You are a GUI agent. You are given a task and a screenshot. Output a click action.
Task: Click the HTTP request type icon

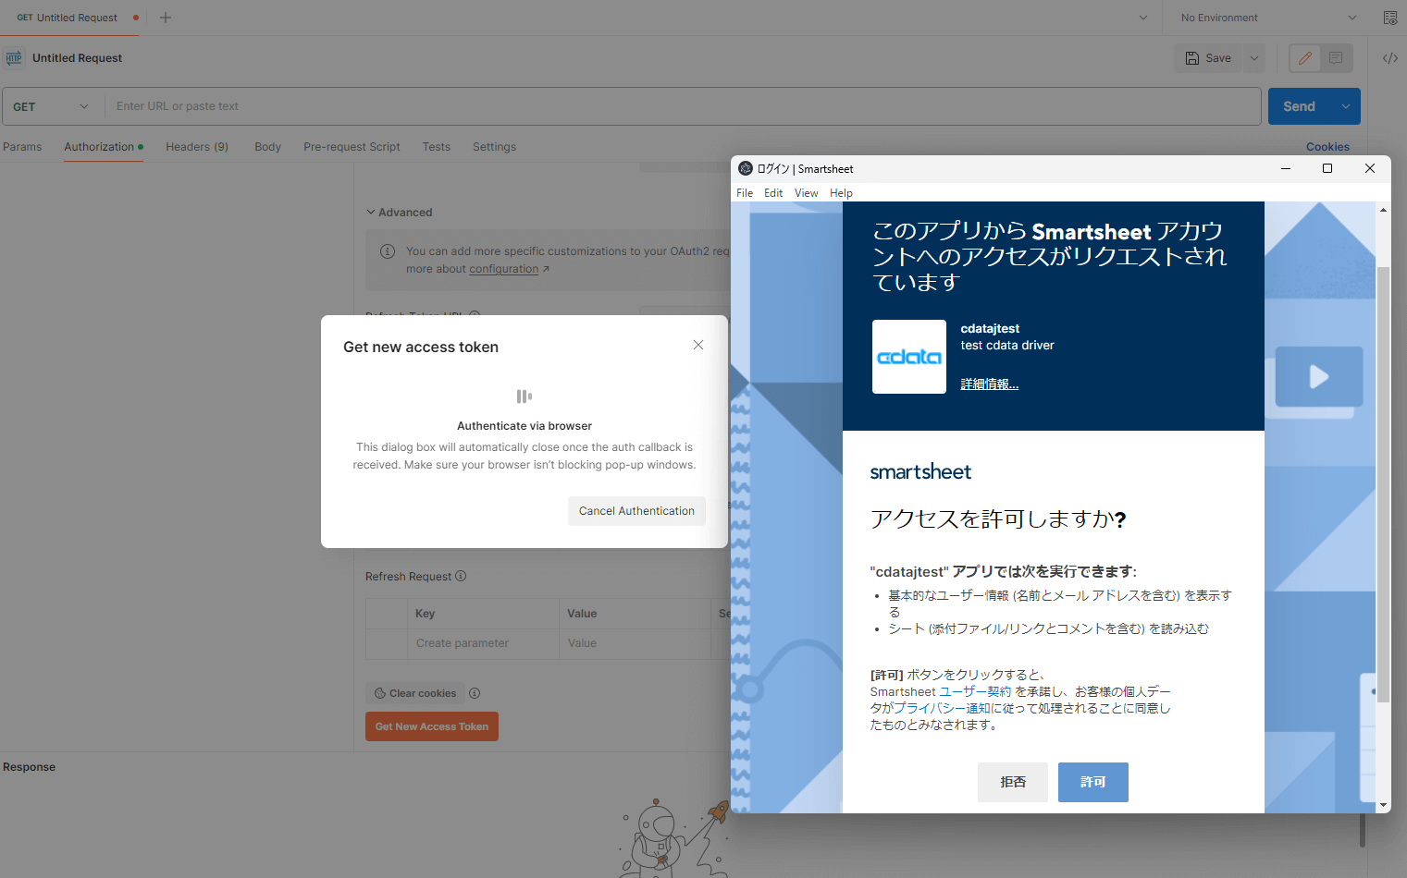(14, 58)
